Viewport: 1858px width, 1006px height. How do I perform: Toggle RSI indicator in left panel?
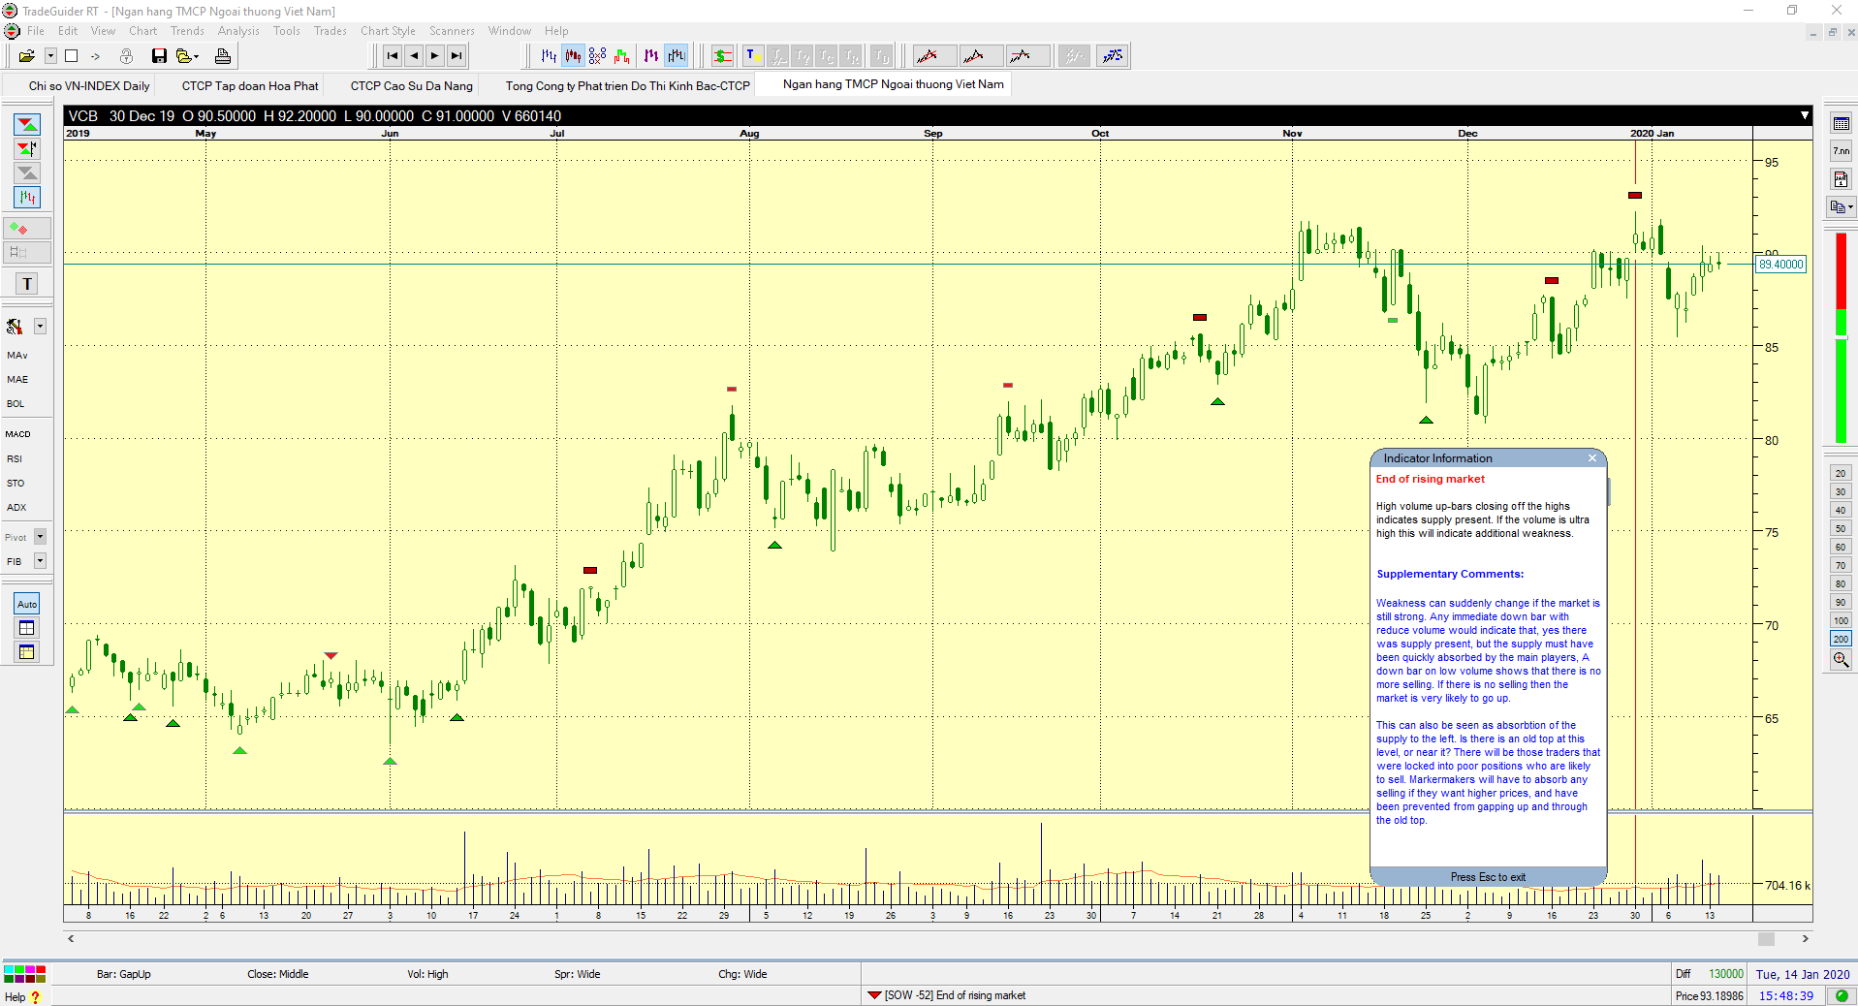pyautogui.click(x=15, y=458)
